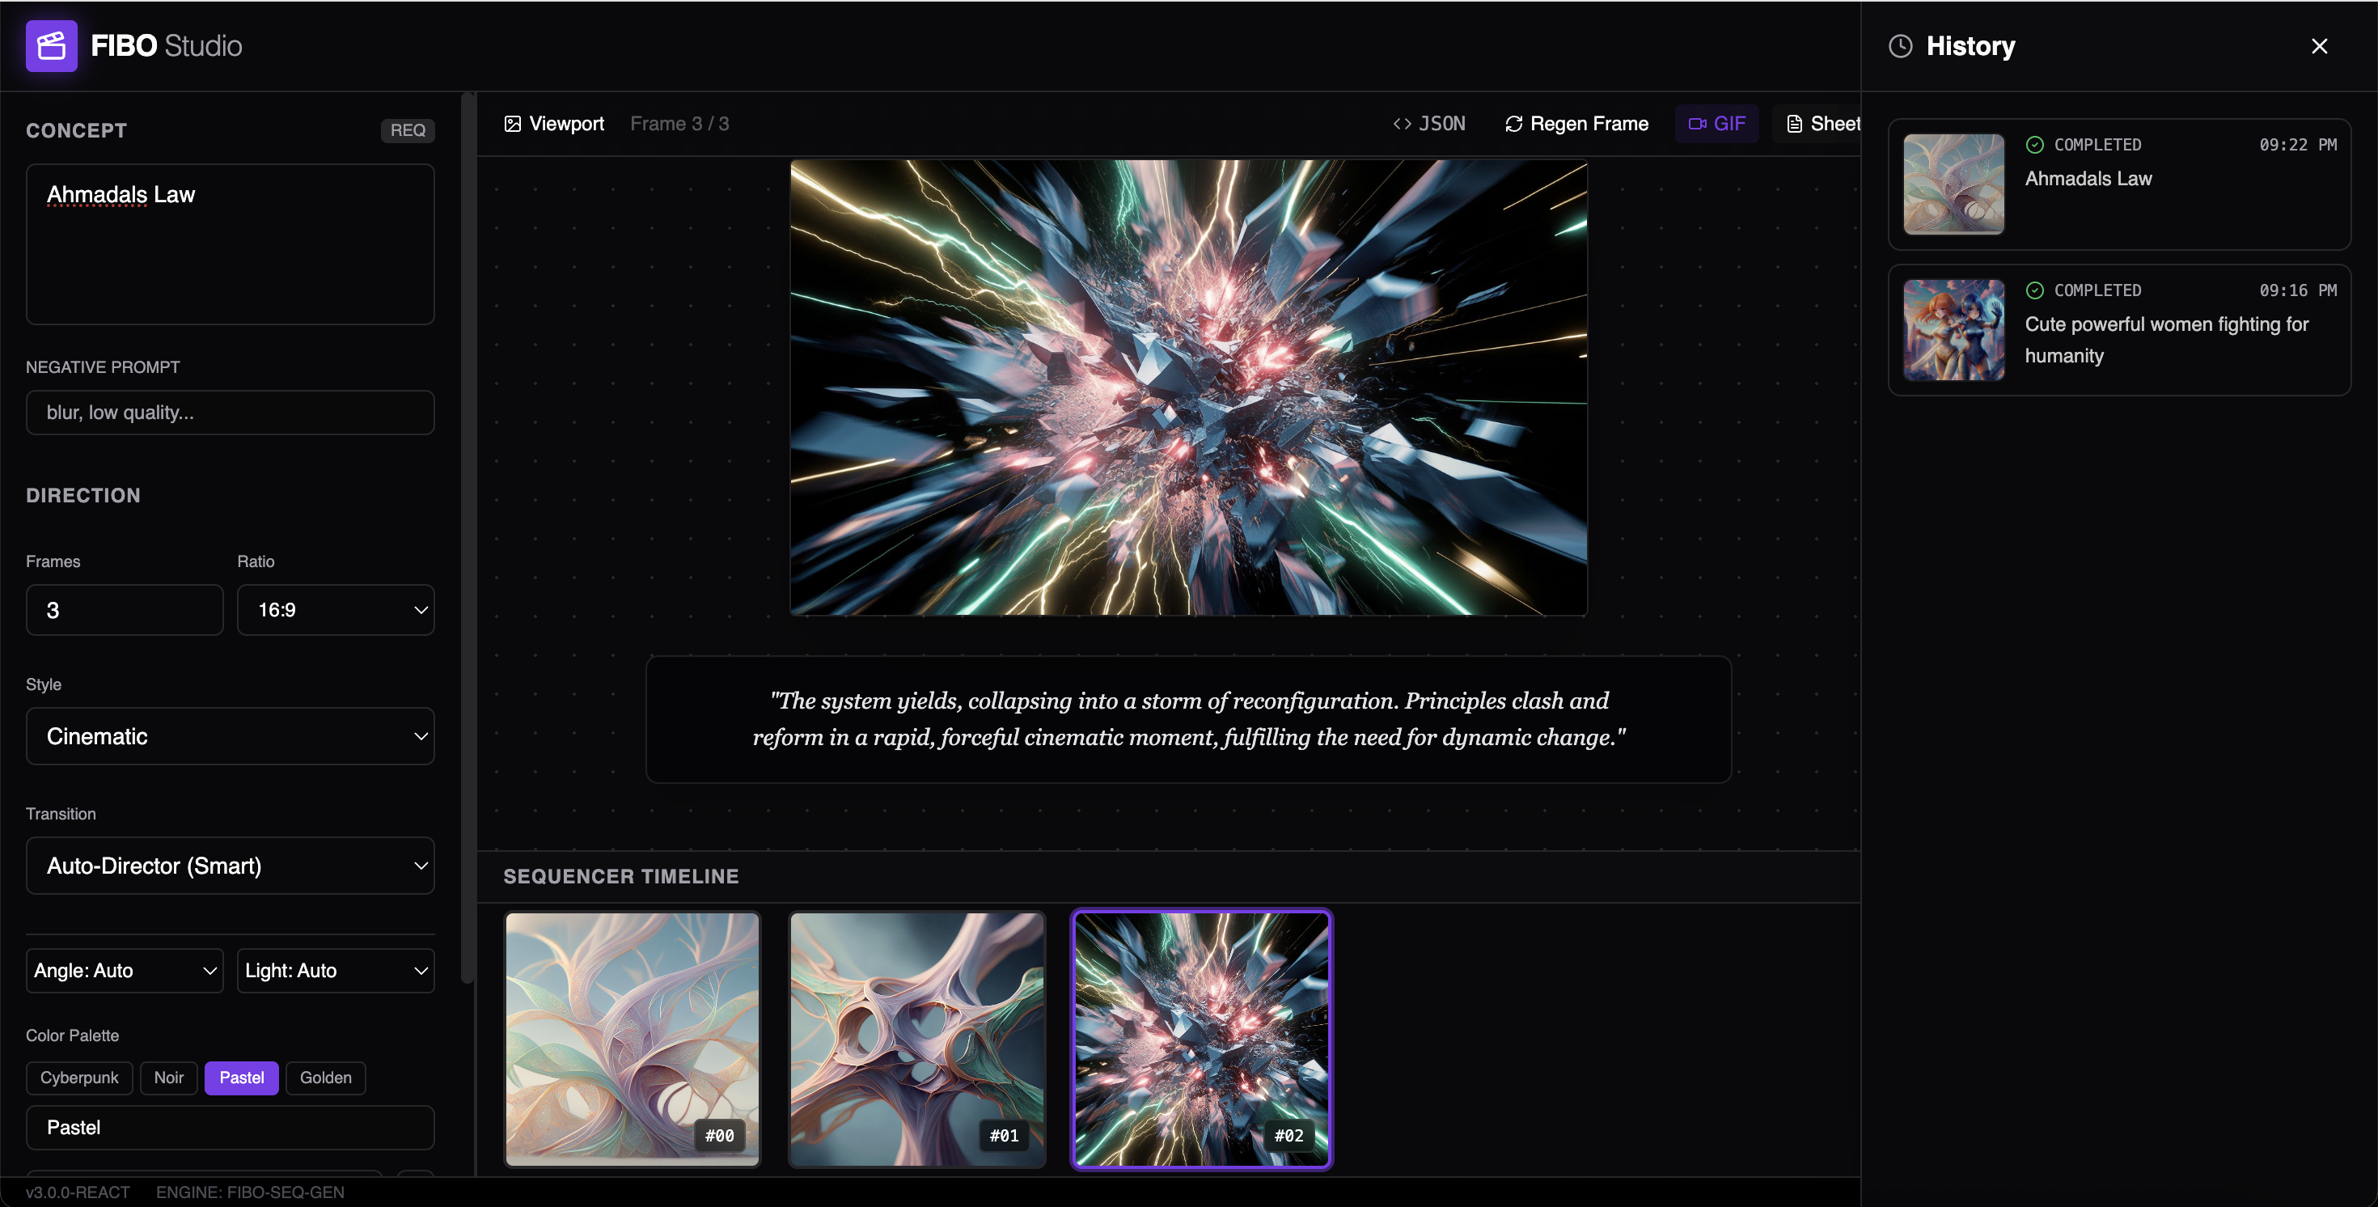
Task: Click the Regen Frame refresh icon
Action: (x=1513, y=124)
